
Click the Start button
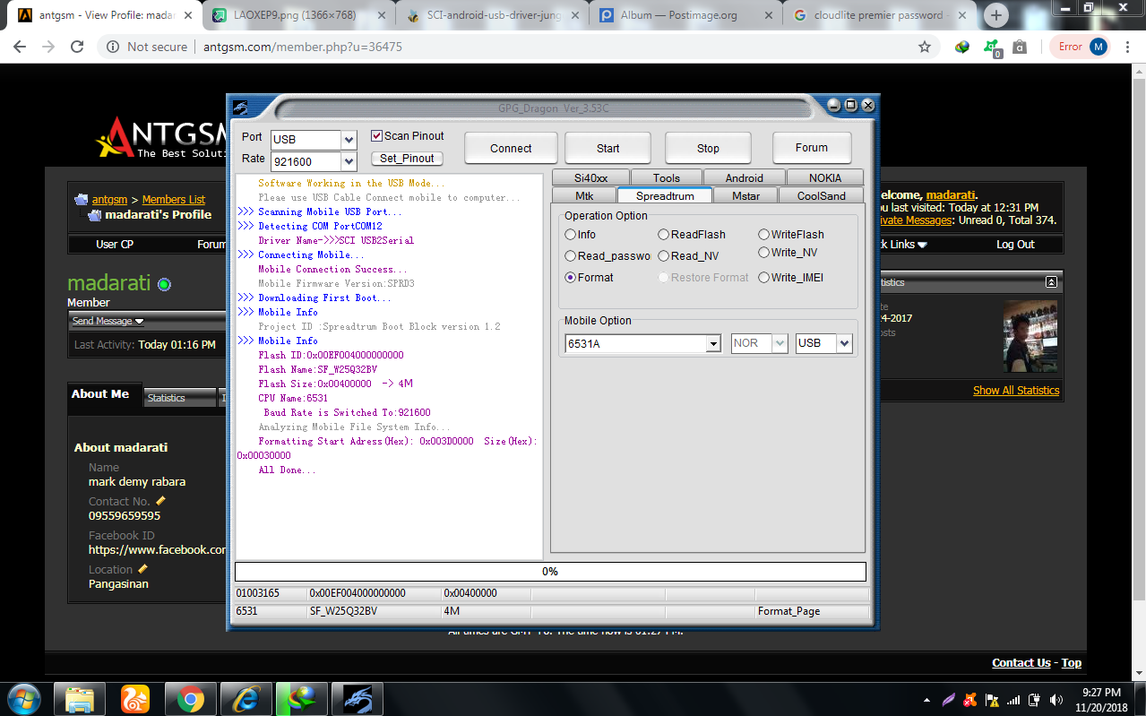point(607,148)
